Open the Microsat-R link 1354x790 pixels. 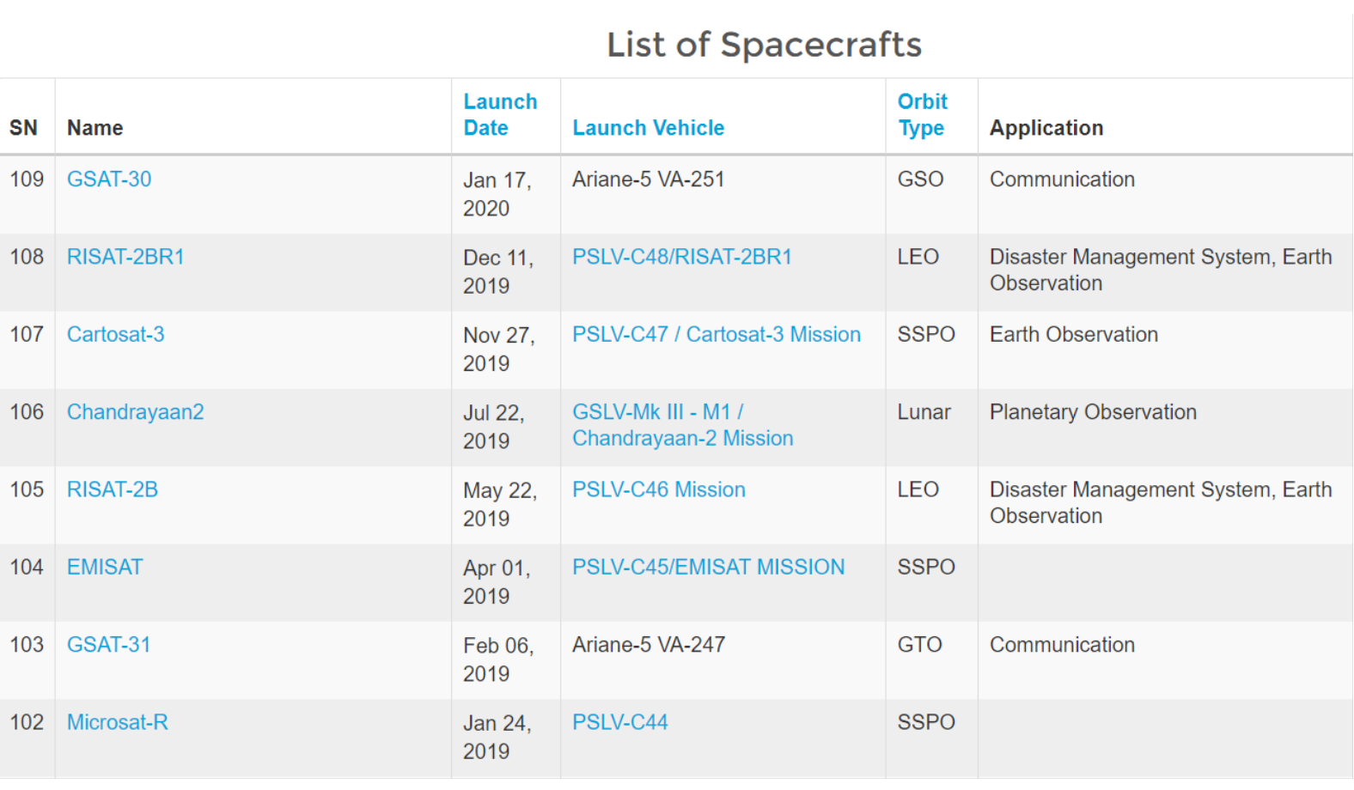[x=118, y=722]
